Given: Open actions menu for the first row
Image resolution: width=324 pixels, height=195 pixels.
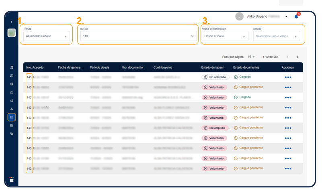Looking at the screenshot, I should [x=288, y=77].
